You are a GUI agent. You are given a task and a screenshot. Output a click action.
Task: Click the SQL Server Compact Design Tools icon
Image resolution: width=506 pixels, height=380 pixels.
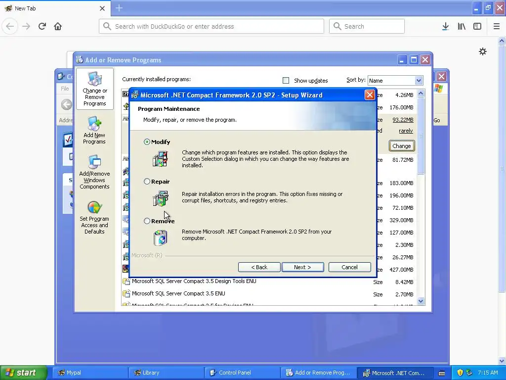(x=126, y=282)
